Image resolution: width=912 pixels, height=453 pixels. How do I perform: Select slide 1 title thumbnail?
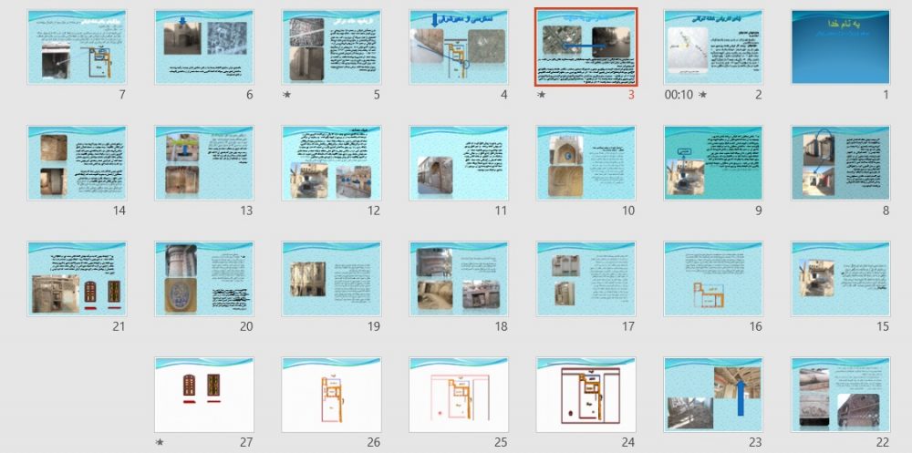[841, 47]
